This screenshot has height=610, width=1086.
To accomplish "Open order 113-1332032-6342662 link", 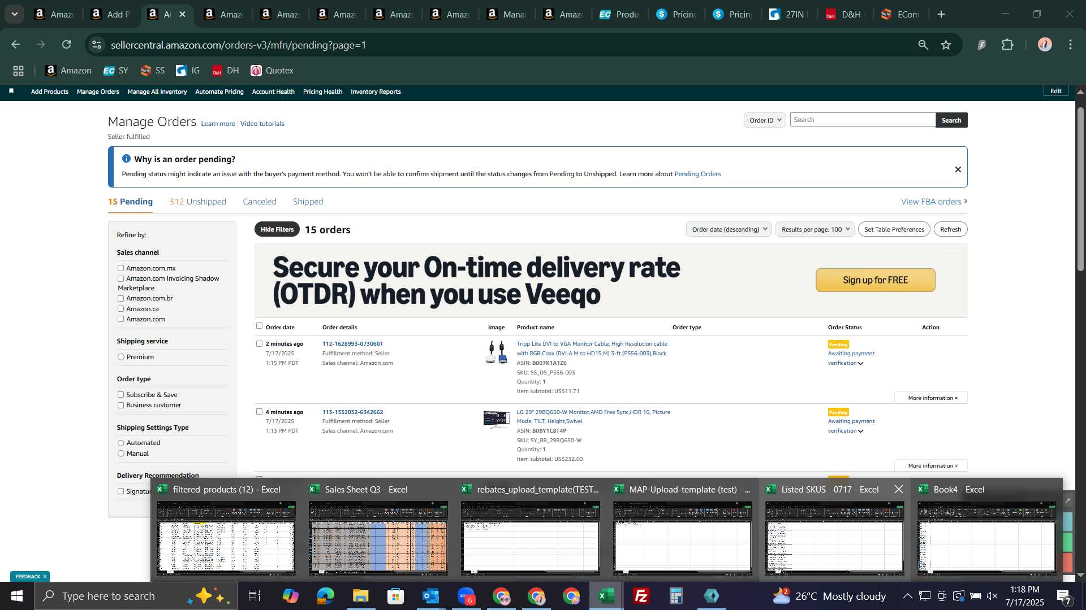I will (352, 412).
